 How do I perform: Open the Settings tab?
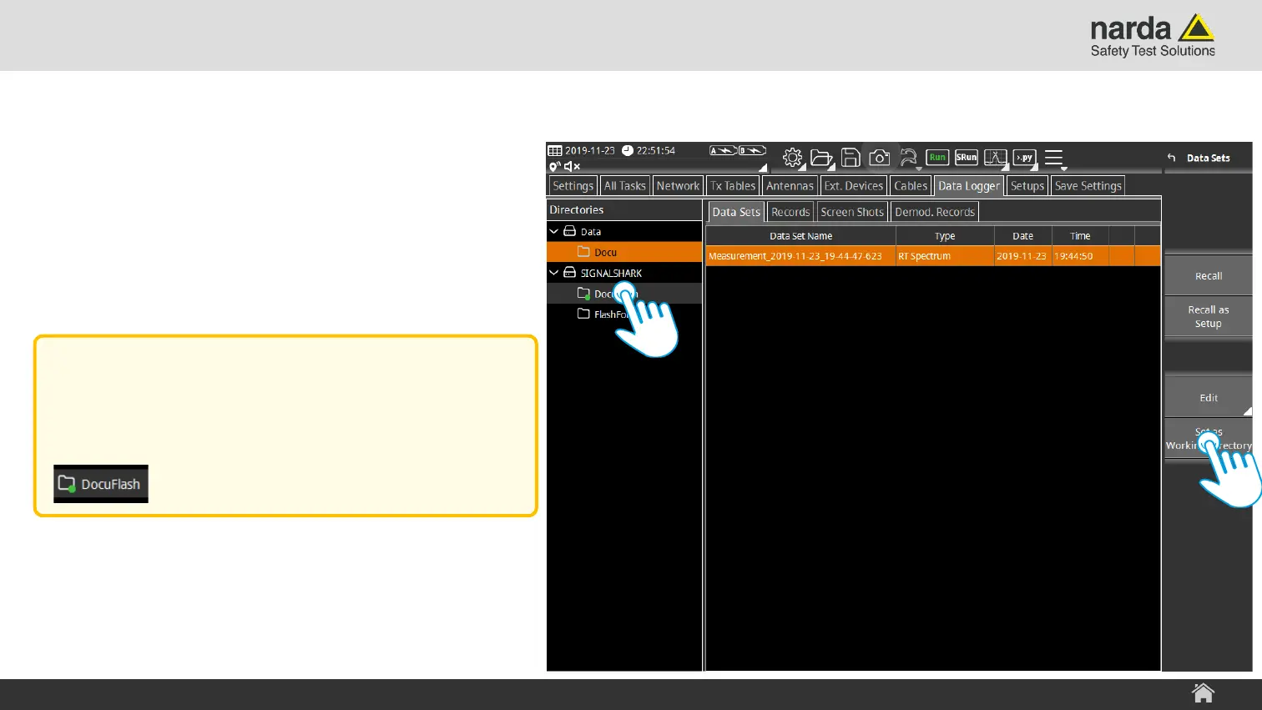(x=573, y=186)
